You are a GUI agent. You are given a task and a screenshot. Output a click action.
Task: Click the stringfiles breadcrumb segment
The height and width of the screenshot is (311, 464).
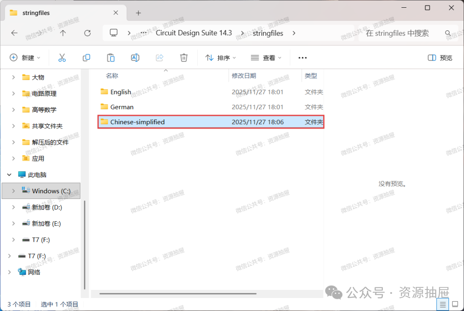coord(268,33)
